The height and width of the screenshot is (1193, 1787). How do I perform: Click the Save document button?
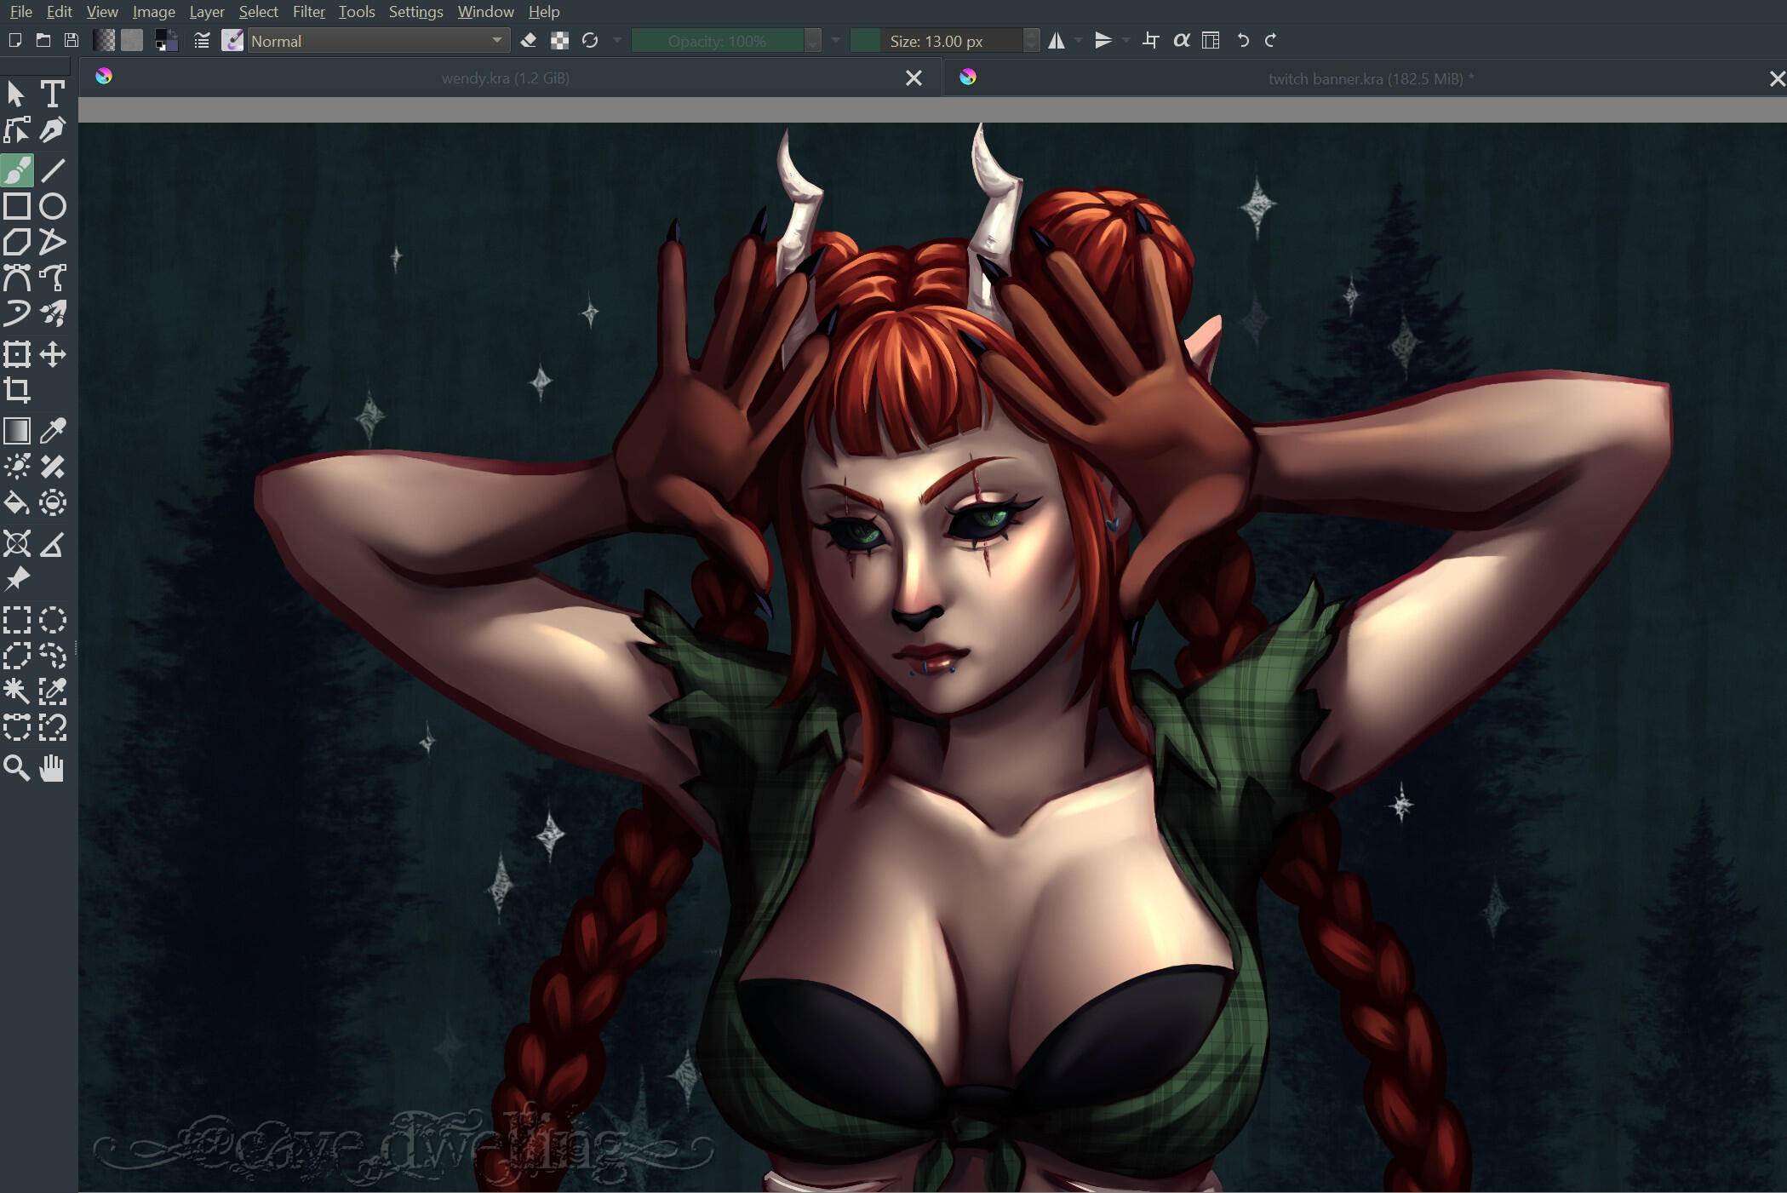click(x=72, y=40)
